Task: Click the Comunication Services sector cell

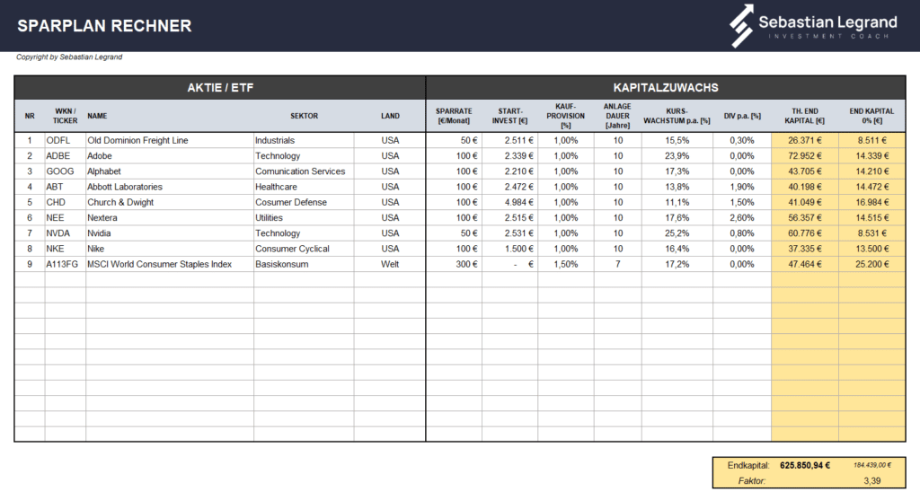Action: click(x=304, y=171)
